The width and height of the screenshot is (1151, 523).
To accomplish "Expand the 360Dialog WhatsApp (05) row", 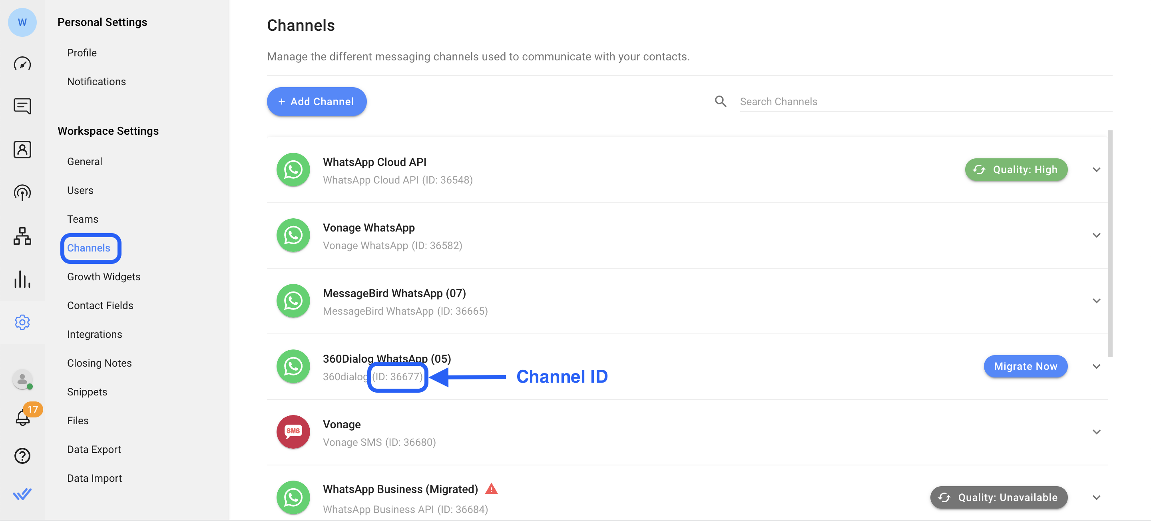I will (1097, 367).
